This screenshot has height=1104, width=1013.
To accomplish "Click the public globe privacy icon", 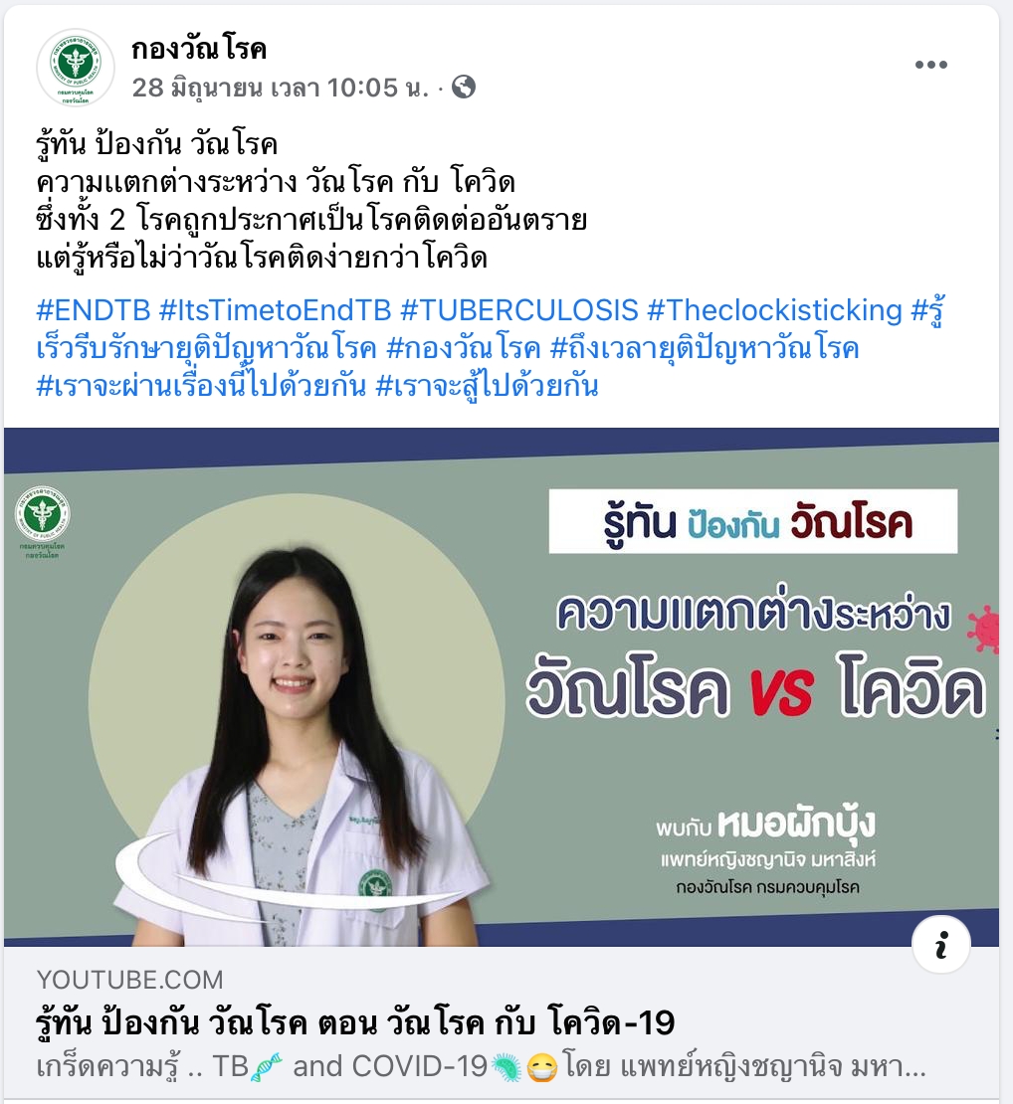I will (x=464, y=88).
